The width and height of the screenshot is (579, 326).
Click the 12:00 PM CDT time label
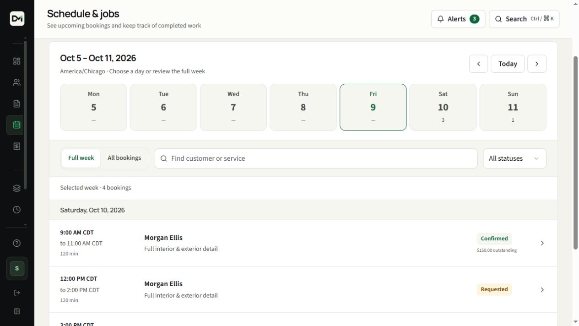point(79,278)
